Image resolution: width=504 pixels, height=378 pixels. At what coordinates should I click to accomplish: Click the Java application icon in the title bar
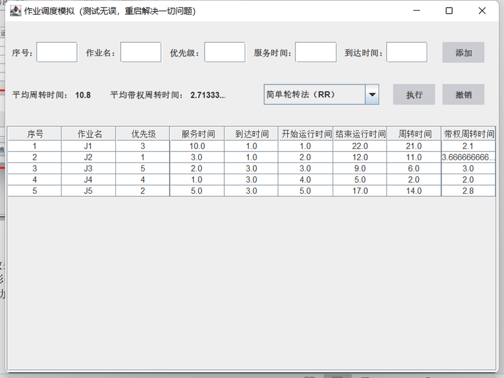15,10
